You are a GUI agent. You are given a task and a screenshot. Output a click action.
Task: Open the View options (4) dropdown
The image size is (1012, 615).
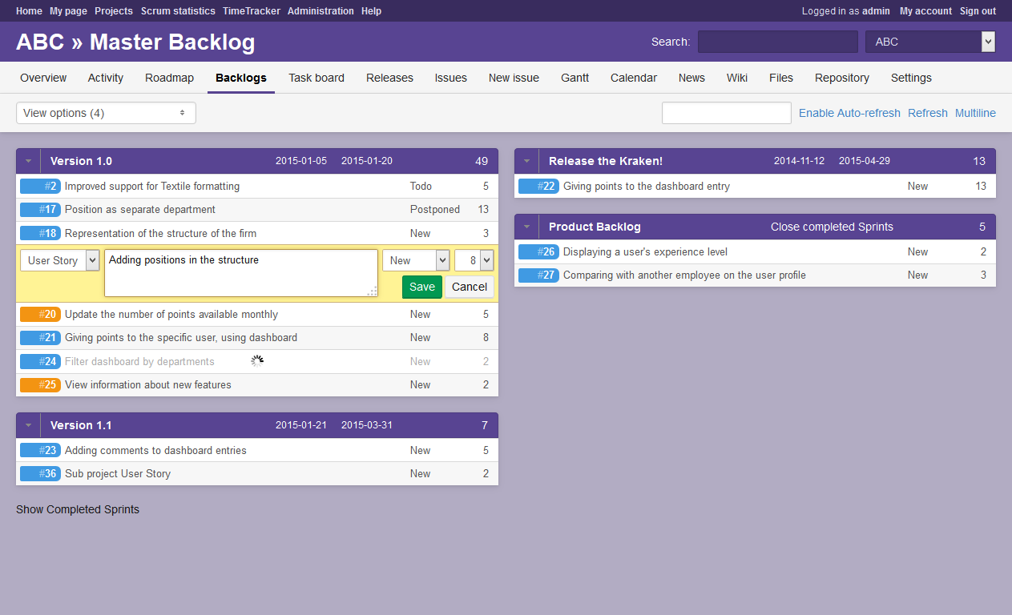[x=106, y=113]
